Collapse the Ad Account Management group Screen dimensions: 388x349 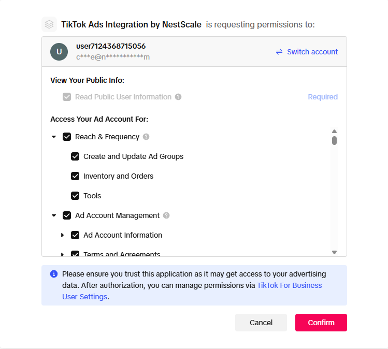[x=54, y=215]
